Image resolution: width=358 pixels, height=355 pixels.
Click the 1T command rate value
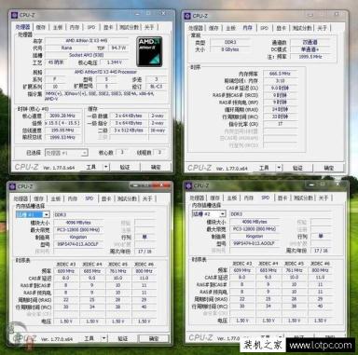[x=280, y=124]
